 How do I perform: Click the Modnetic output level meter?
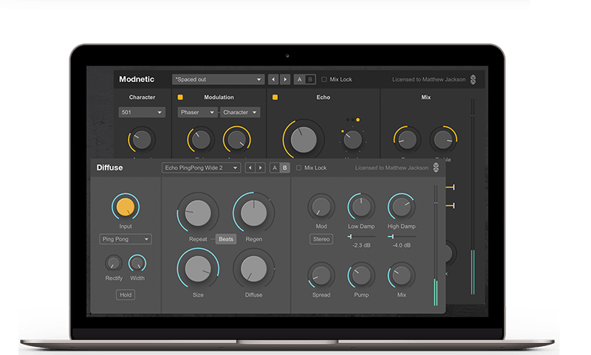coord(473,196)
